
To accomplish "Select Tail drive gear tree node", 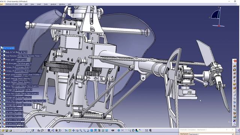I will (x=18, y=63).
